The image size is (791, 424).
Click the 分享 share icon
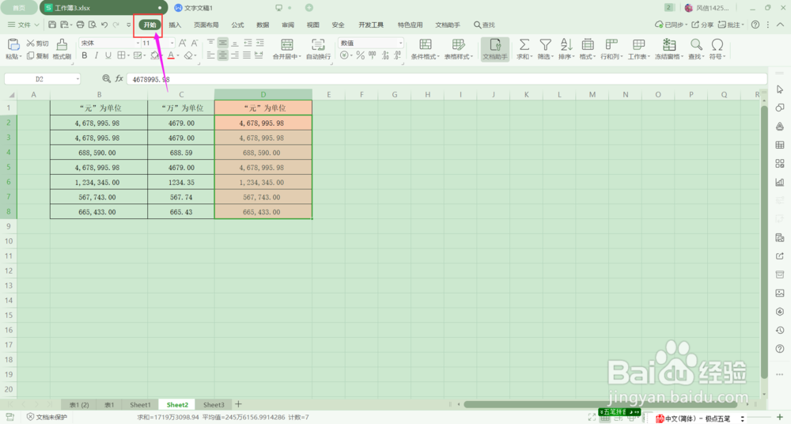pyautogui.click(x=702, y=25)
